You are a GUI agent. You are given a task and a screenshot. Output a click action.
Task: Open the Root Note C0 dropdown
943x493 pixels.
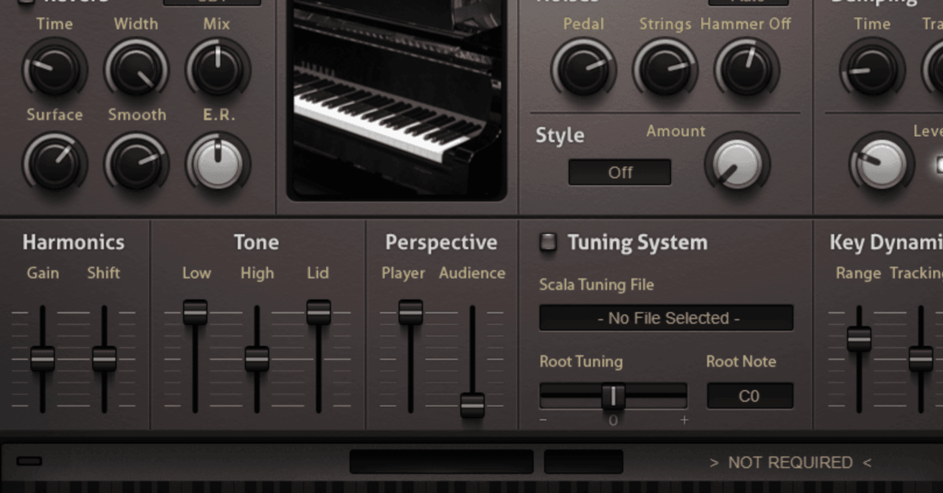750,396
